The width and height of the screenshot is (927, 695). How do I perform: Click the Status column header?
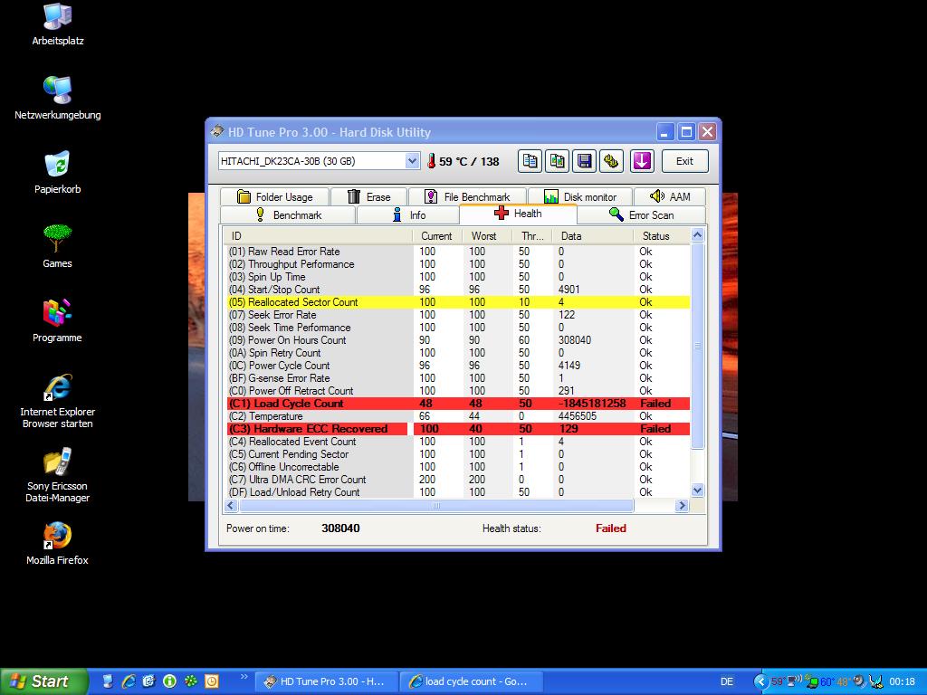tap(655, 236)
